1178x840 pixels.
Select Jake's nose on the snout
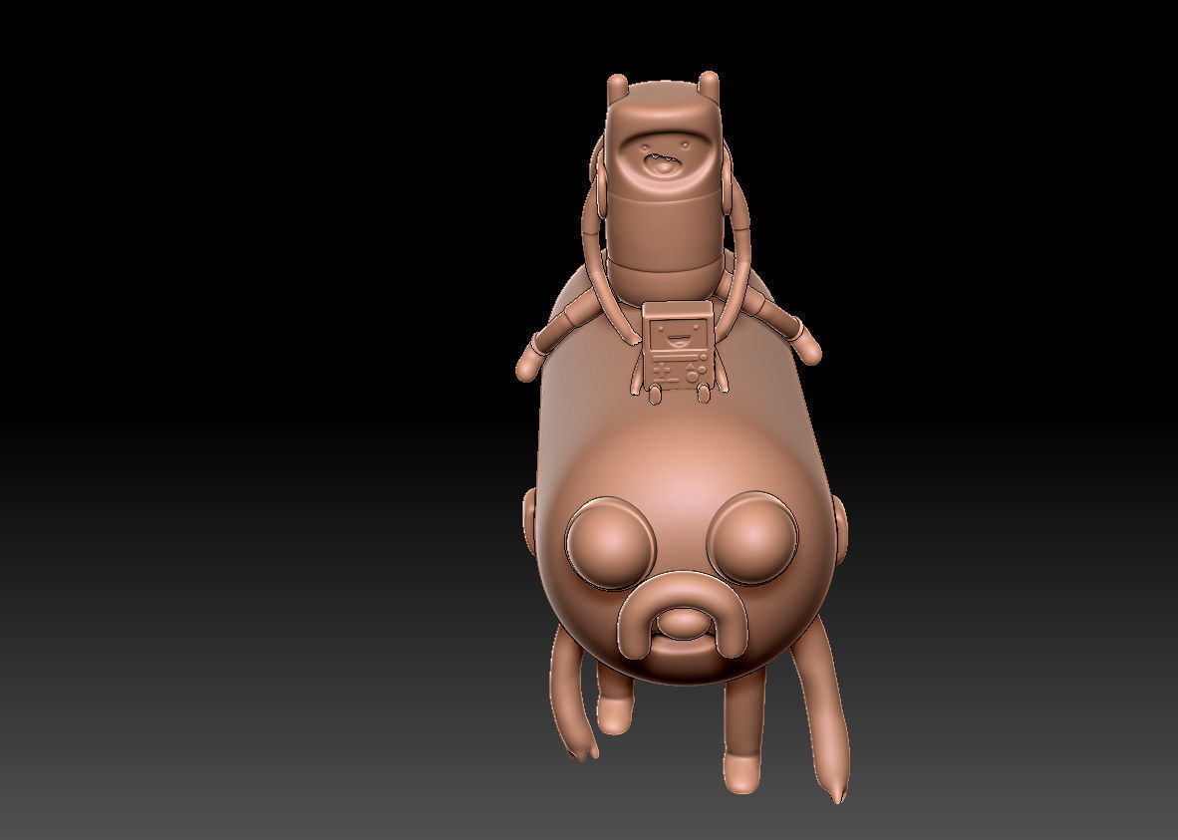(682, 623)
